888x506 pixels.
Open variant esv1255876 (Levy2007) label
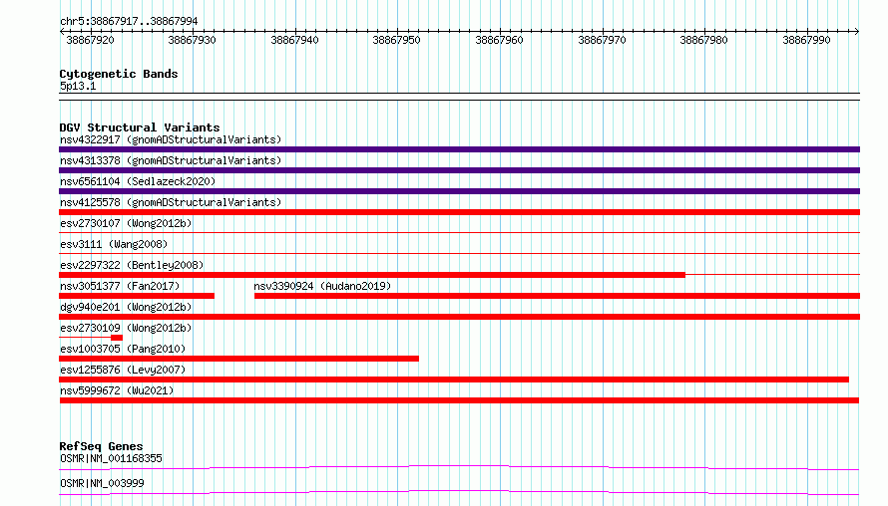point(123,370)
